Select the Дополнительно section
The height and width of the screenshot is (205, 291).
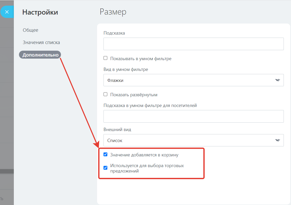(40, 55)
